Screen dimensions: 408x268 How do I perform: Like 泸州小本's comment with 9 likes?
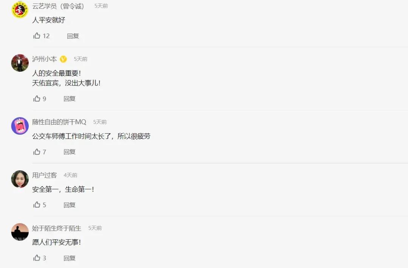click(x=37, y=99)
